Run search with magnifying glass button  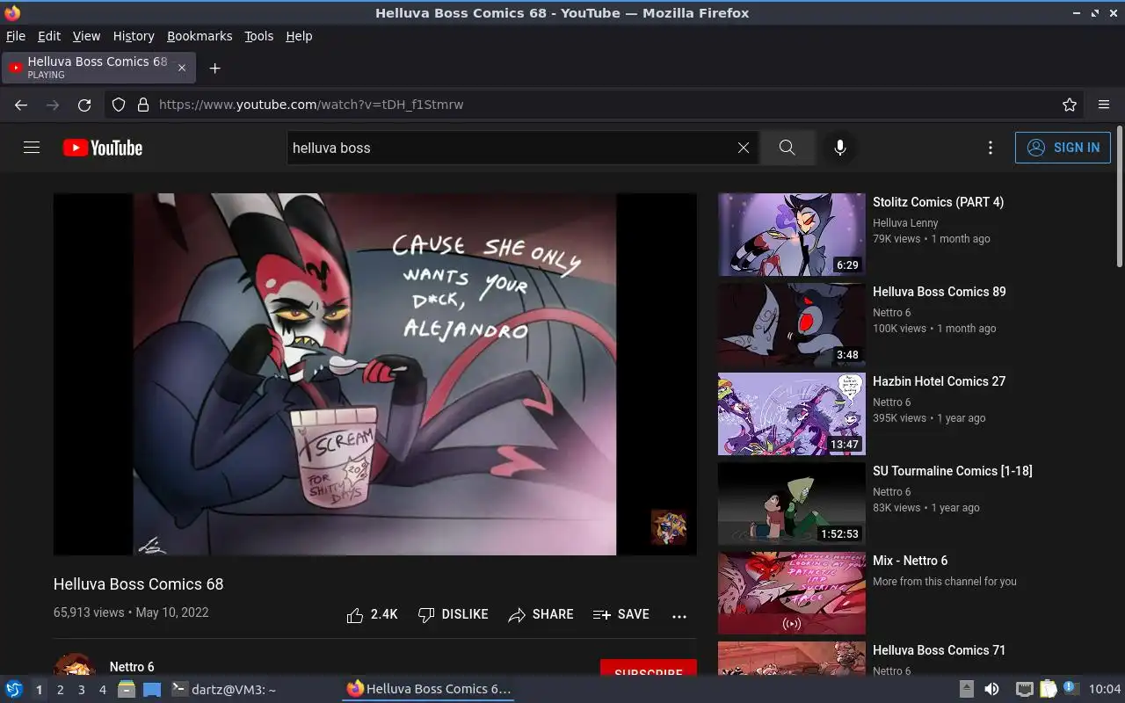[787, 148]
